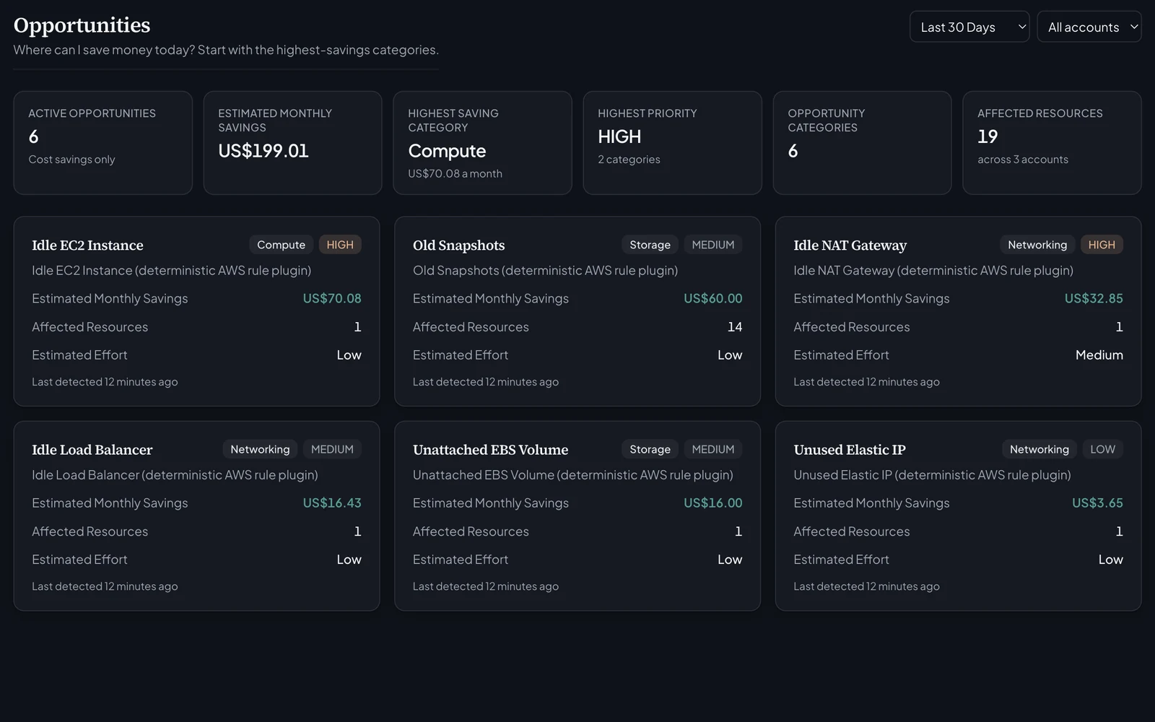Click 19 in Affected Resources summary card
The height and width of the screenshot is (722, 1155).
pyautogui.click(x=988, y=136)
